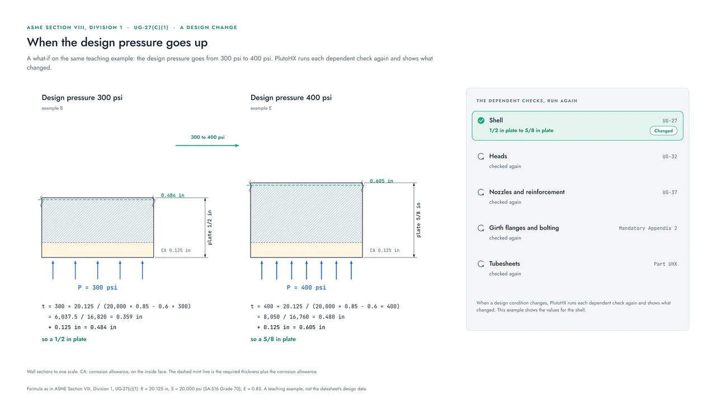Click the UG-37 code reference label
This screenshot has height=403, width=716.
click(670, 193)
